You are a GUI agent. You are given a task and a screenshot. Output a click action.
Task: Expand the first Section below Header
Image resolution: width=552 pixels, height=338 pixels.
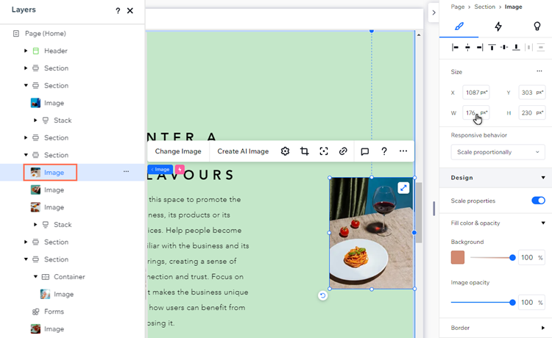[26, 68]
